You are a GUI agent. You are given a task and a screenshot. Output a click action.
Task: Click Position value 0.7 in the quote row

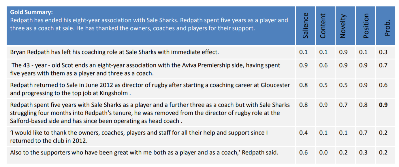tap(363, 133)
